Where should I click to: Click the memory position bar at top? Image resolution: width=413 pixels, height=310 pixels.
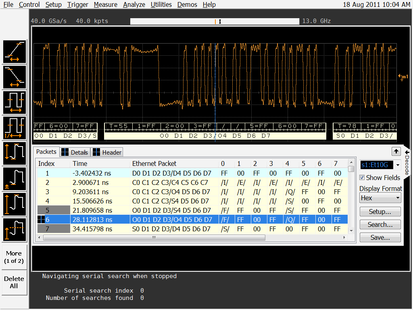click(215, 21)
